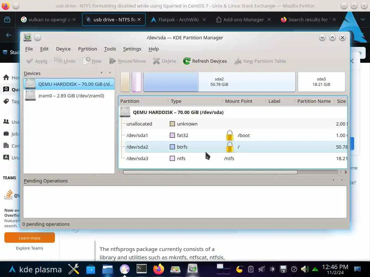Open the kde plasma application launcher
The height and width of the screenshot is (277, 370).
coord(35,269)
